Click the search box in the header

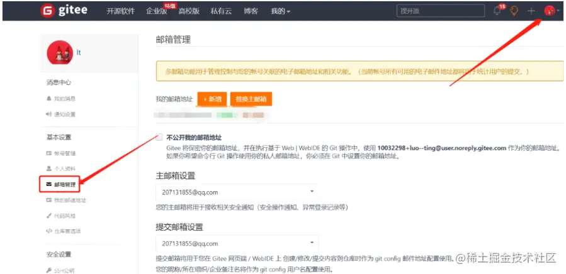pos(440,11)
